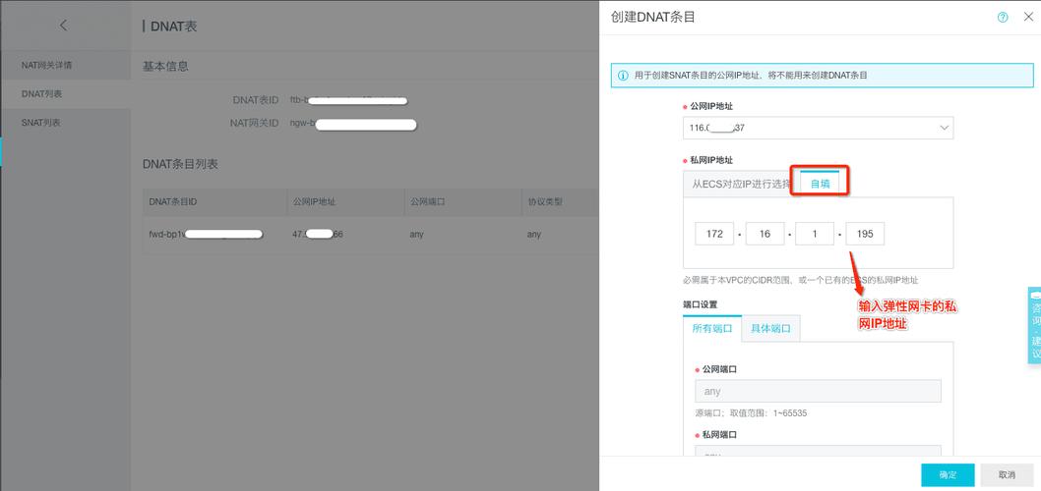The width and height of the screenshot is (1041, 491).
Task: Switch to the 自填 tab
Action: [820, 184]
